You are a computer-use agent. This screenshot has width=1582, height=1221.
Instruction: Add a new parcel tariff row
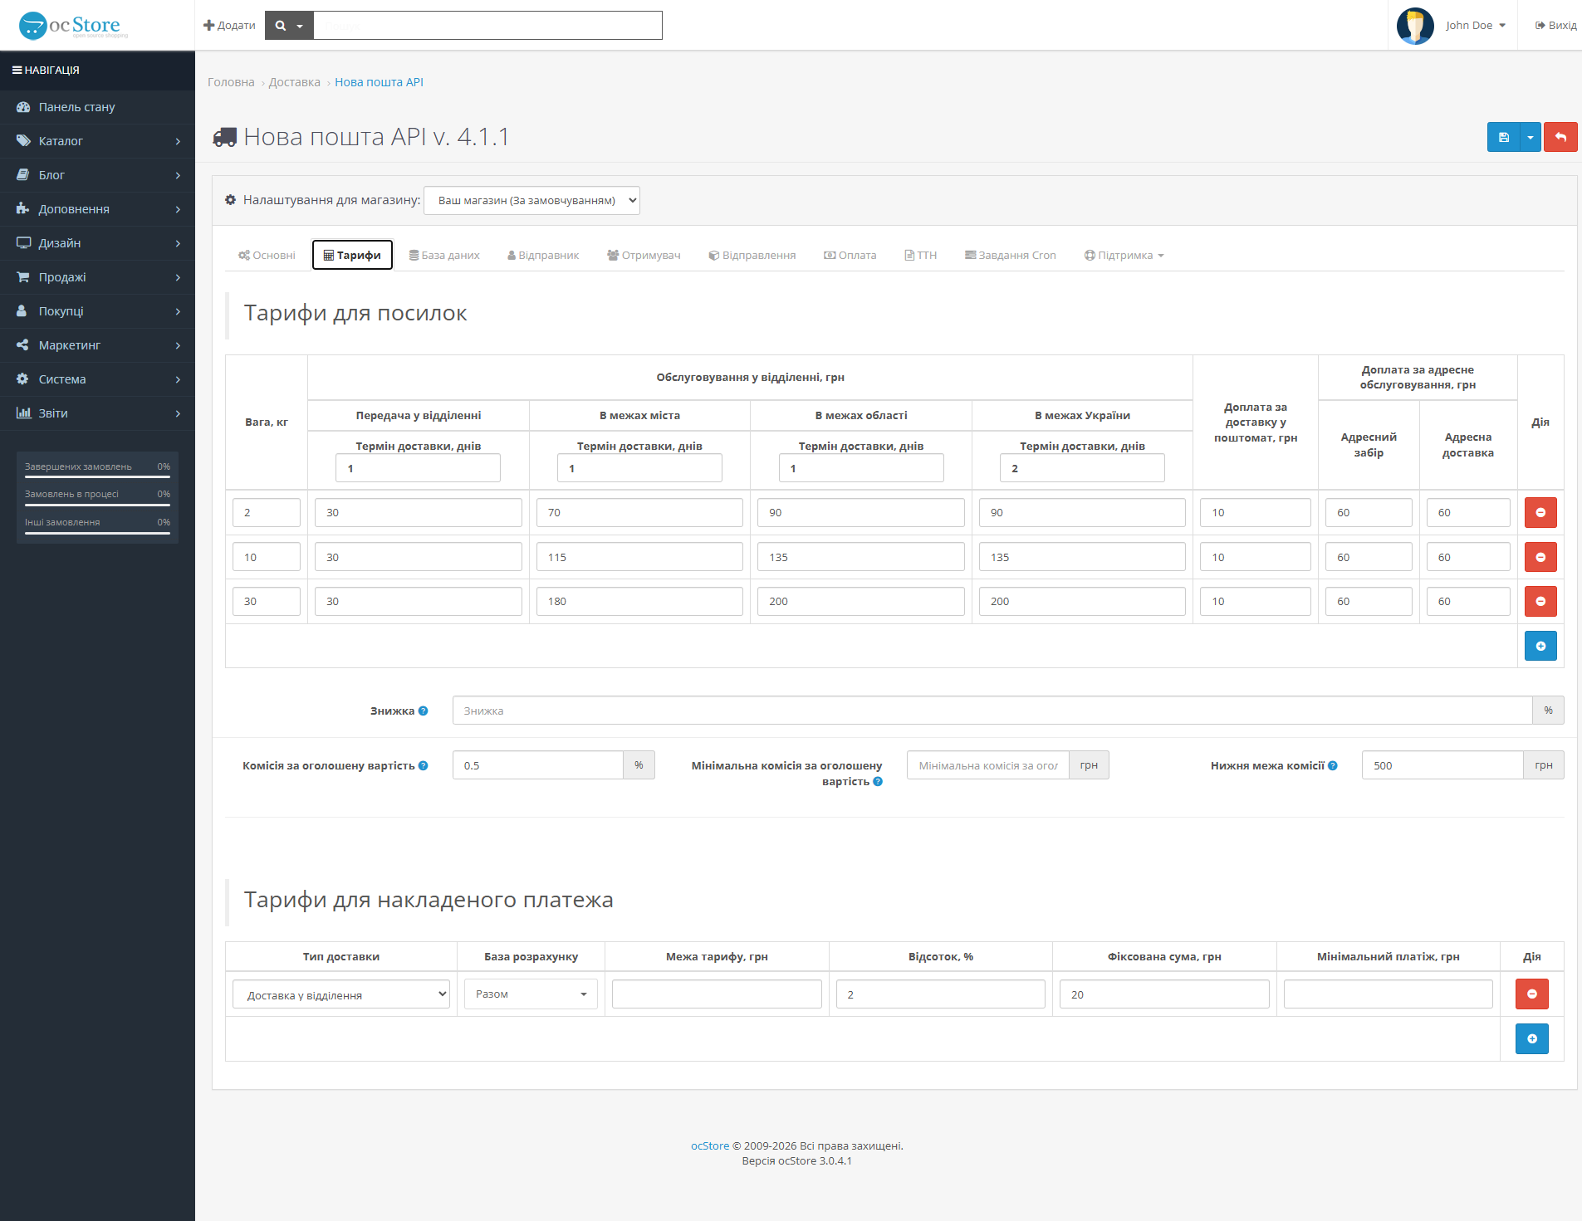point(1540,646)
